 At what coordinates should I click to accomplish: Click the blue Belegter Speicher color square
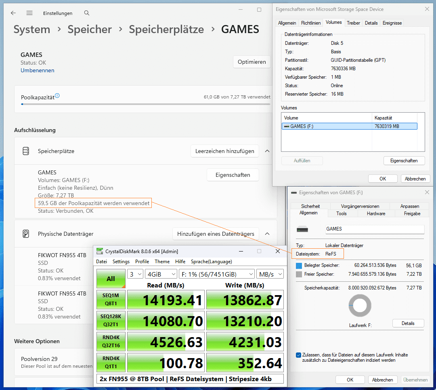(299, 266)
